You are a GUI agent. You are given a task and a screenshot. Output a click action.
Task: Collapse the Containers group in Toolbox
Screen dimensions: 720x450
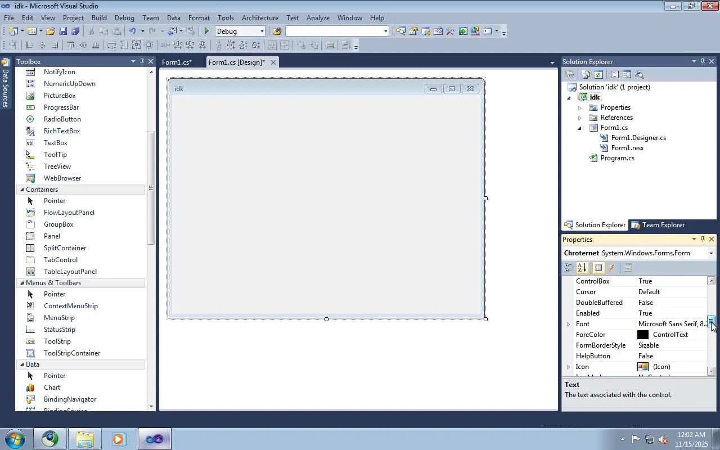(x=22, y=190)
